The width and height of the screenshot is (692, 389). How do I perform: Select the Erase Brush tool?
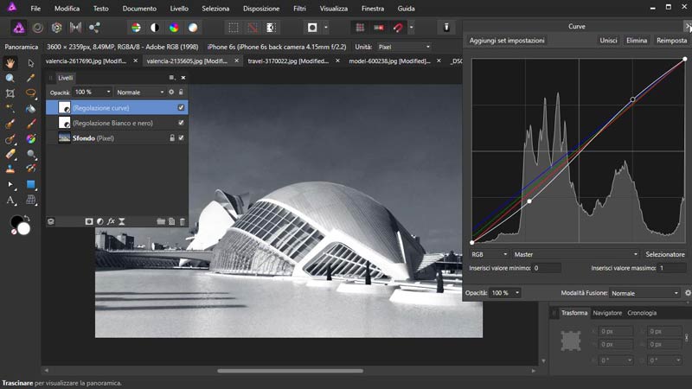point(10,154)
